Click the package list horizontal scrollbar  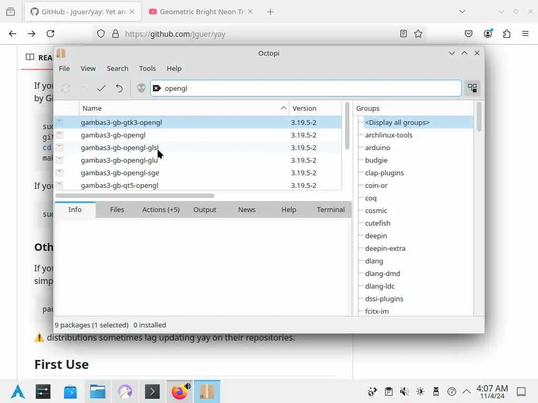(x=134, y=196)
